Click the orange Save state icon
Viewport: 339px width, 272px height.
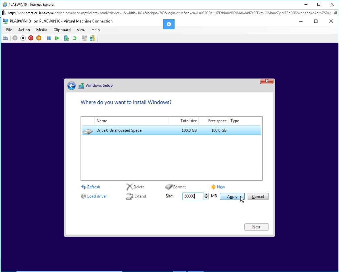(39, 38)
